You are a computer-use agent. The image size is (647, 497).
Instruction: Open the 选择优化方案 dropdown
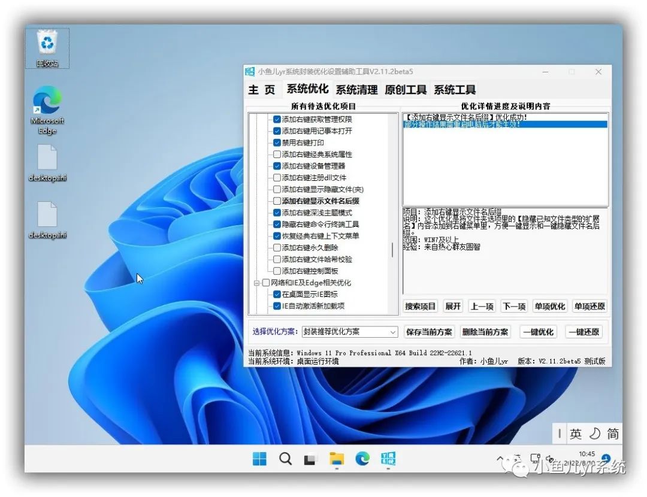tap(349, 332)
